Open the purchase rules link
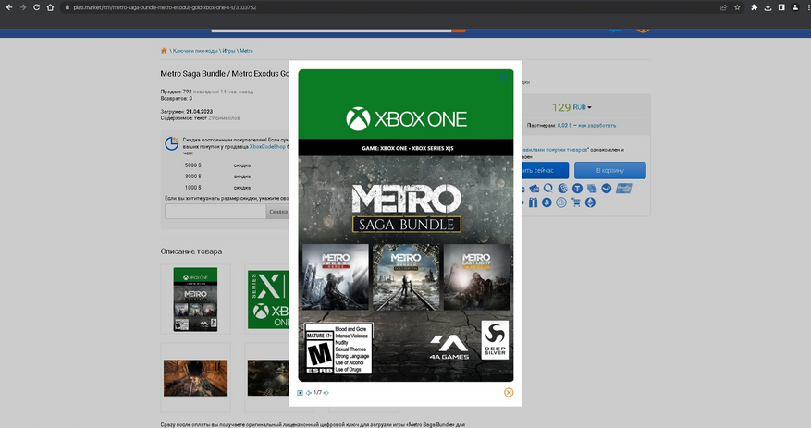Image resolution: width=811 pixels, height=428 pixels. [554, 150]
